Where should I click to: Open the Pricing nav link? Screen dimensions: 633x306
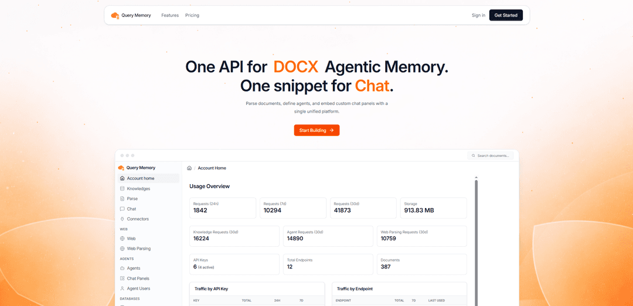click(x=192, y=15)
